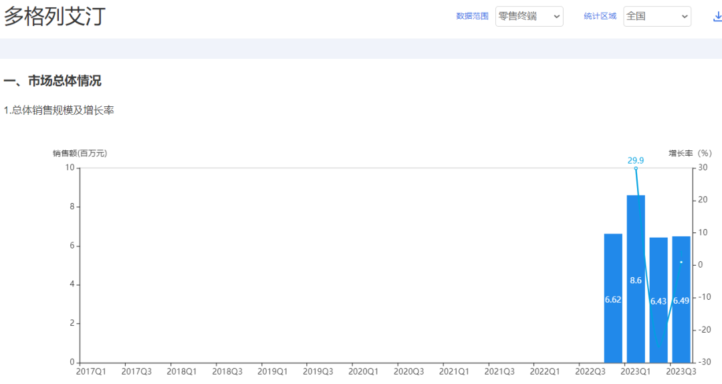Click the 增长率(%) axis title
This screenshot has height=384, width=722.
click(690, 153)
